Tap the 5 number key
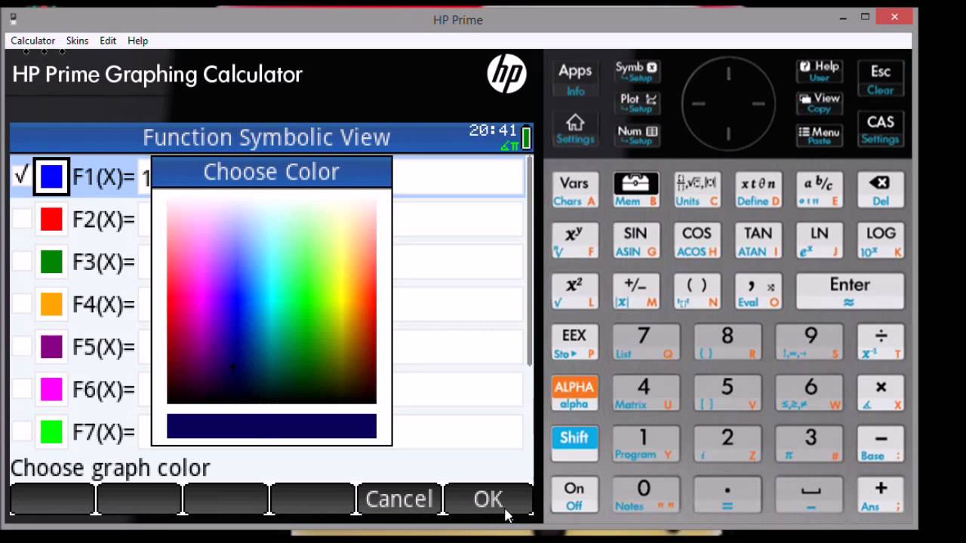The height and width of the screenshot is (543, 966). [727, 393]
